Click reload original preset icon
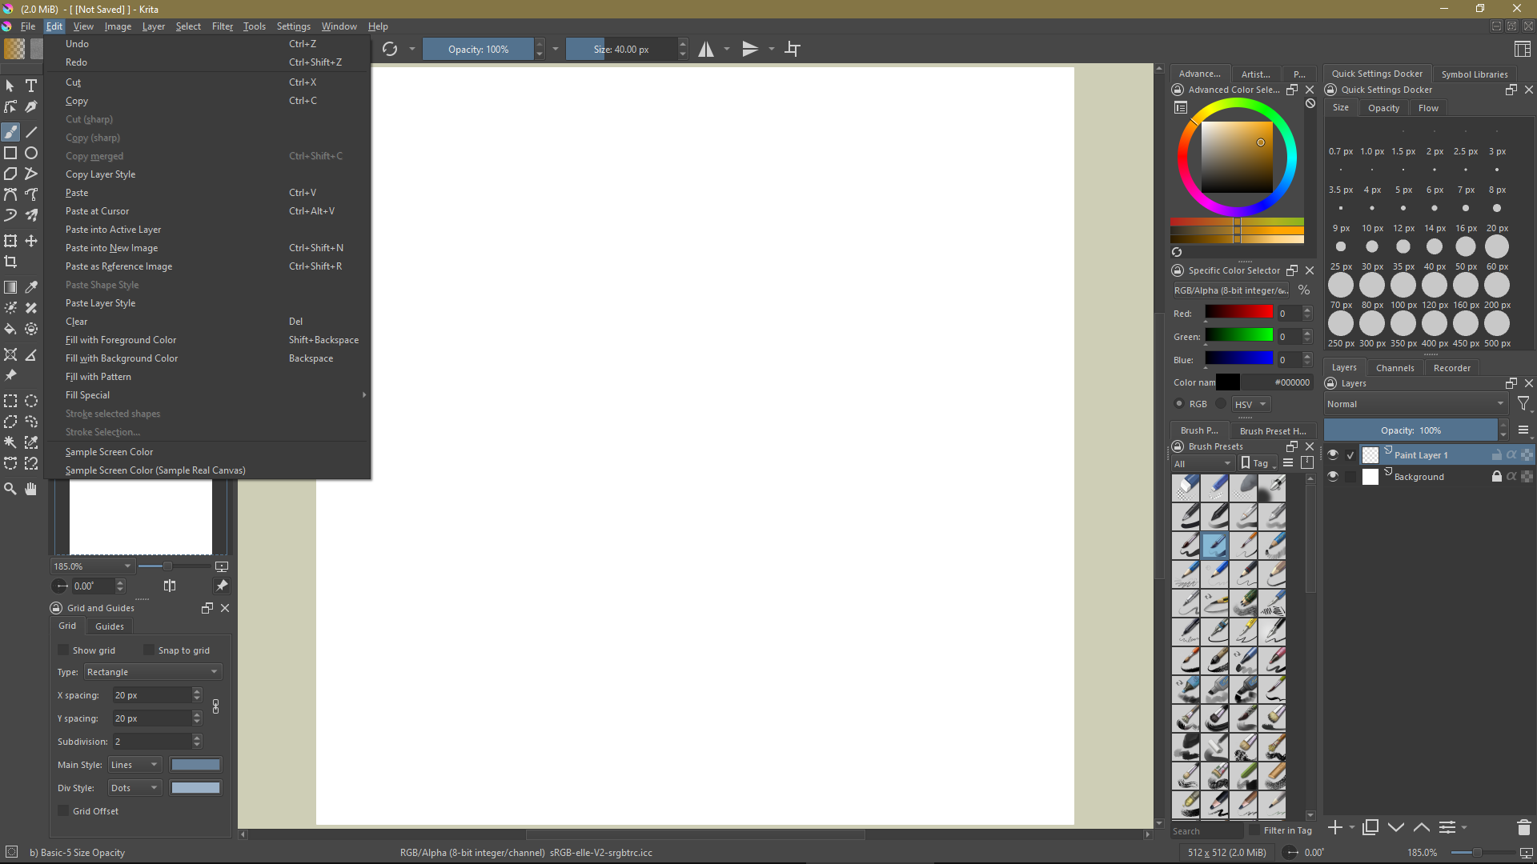Image resolution: width=1537 pixels, height=864 pixels. click(x=390, y=50)
